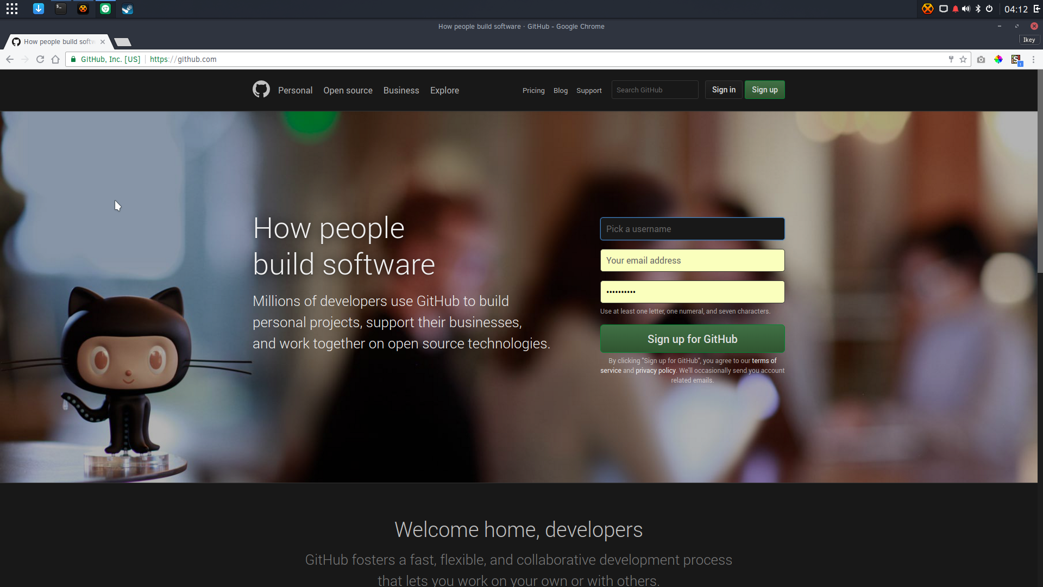This screenshot has height=587, width=1043.
Task: Open the Explore nav item
Action: click(x=444, y=90)
